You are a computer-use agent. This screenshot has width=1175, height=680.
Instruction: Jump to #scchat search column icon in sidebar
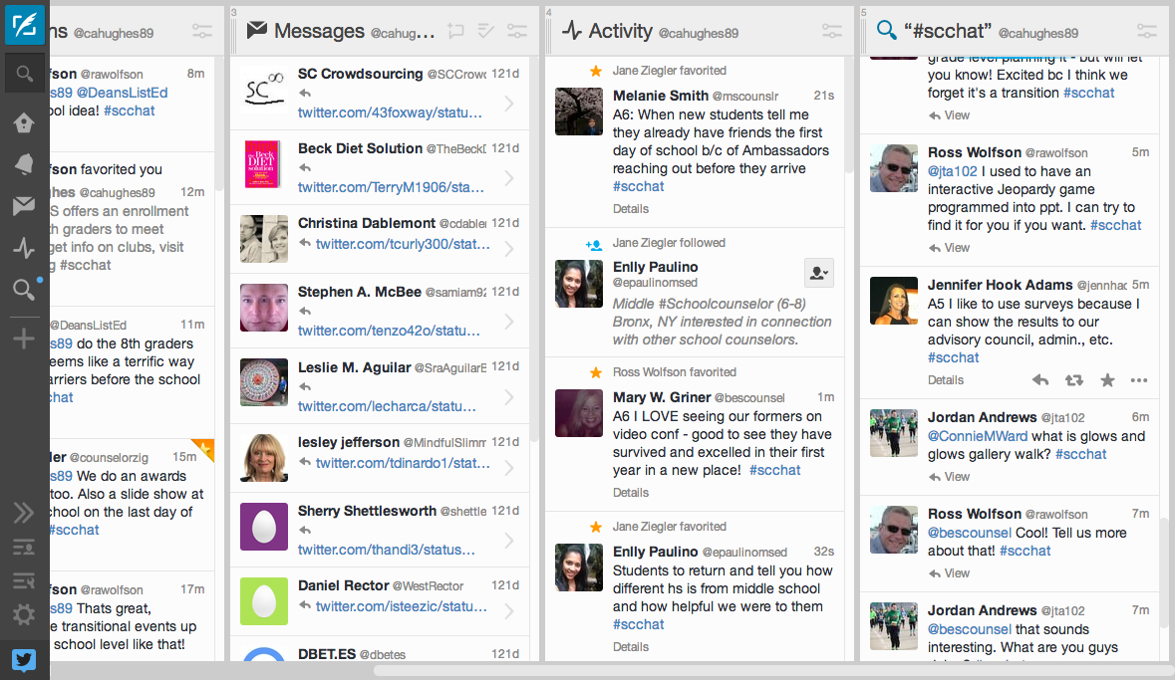coord(24,289)
